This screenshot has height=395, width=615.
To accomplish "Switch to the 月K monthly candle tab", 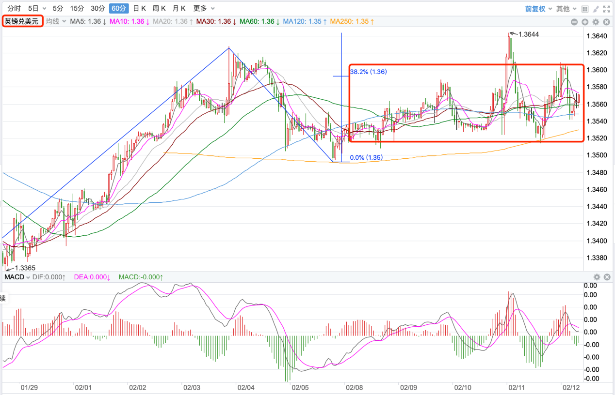I will pos(179,9).
